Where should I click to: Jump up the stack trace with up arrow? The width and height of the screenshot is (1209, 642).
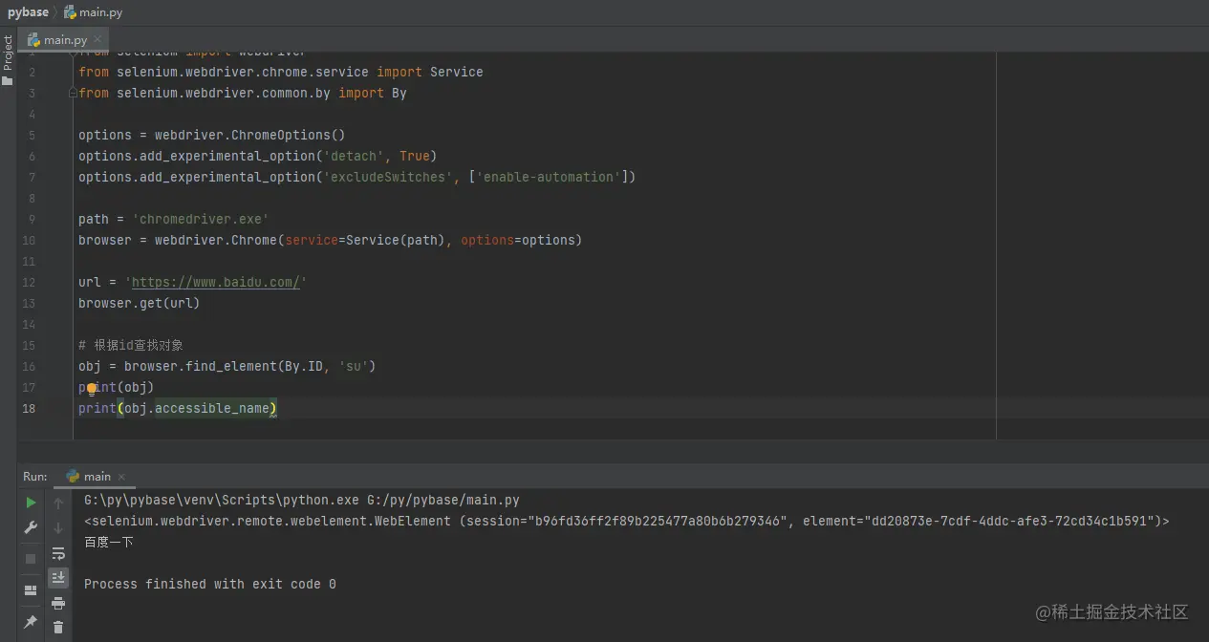58,503
